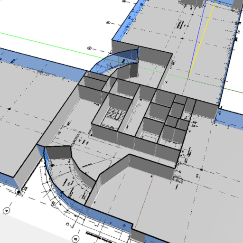
Task: Select the blue wall face at the right edge
Action: [229, 119]
